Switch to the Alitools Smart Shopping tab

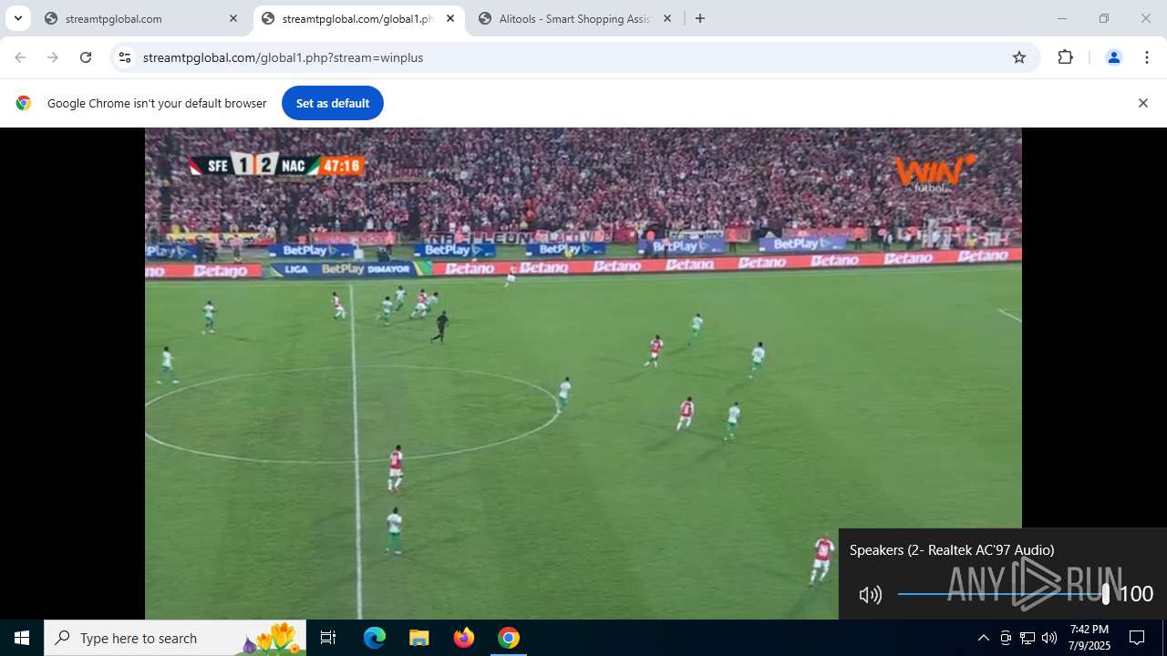coord(574,18)
